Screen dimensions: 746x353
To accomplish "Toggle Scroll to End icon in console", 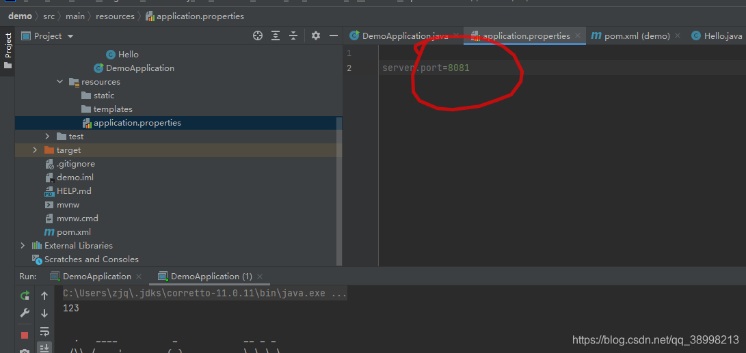I will click(x=44, y=348).
